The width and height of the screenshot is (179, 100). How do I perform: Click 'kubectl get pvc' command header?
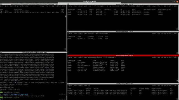click(x=84, y=86)
